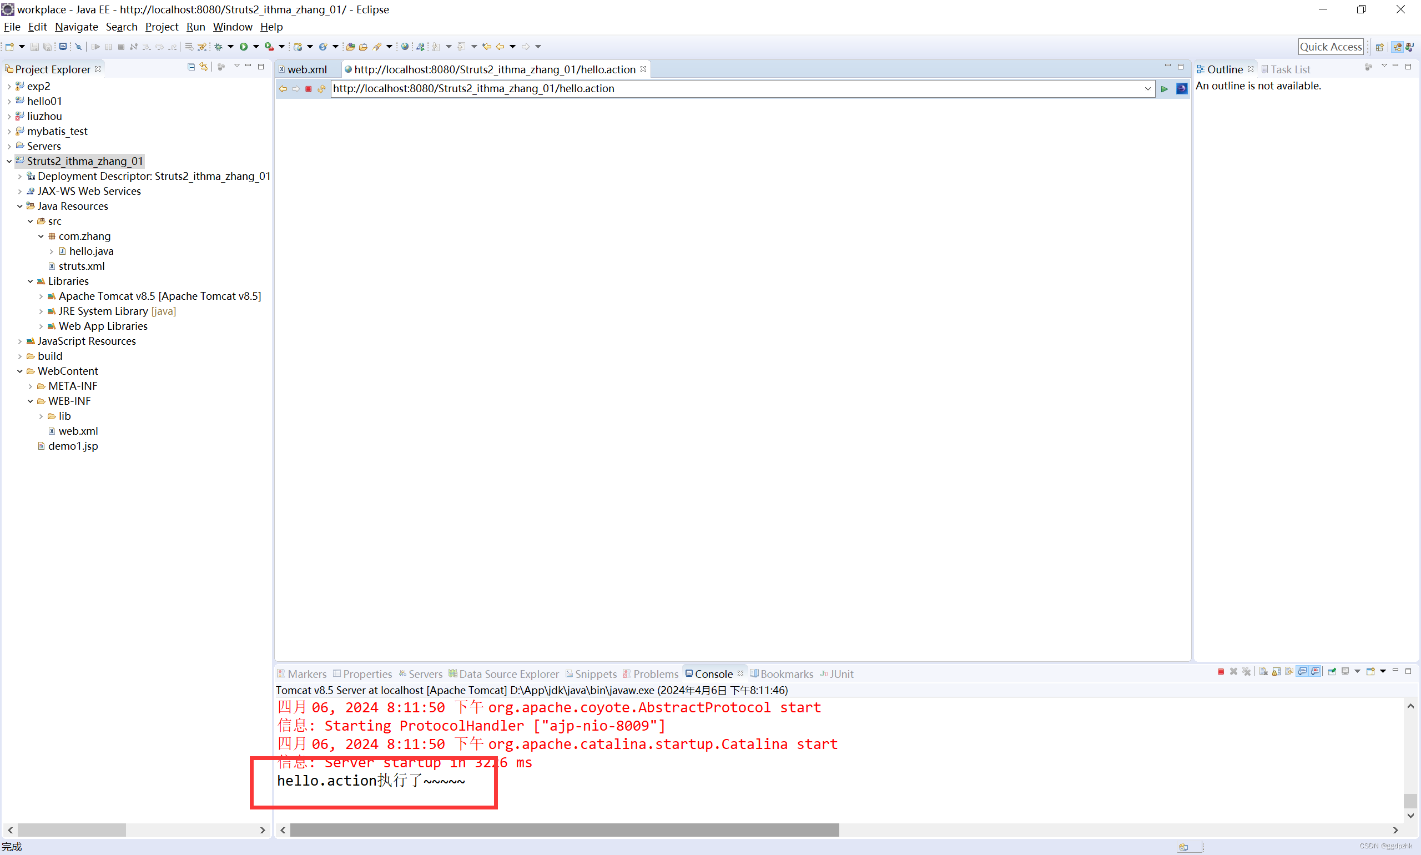Toggle Pin Console in Console toolbar

[x=1332, y=672]
